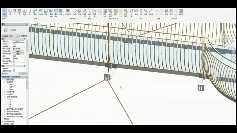Viewport: 237px width, 133px height.
Task: Click the View Scale 1:100 field
Action: (x=18, y=41)
